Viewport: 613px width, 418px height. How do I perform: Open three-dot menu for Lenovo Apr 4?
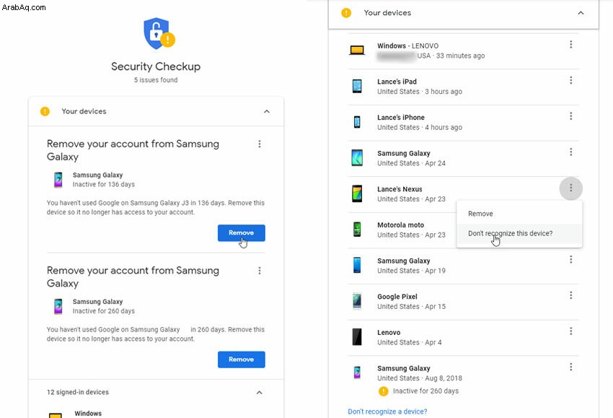click(x=570, y=331)
